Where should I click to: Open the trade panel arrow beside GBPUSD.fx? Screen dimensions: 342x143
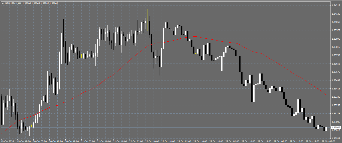[x=3, y=3]
